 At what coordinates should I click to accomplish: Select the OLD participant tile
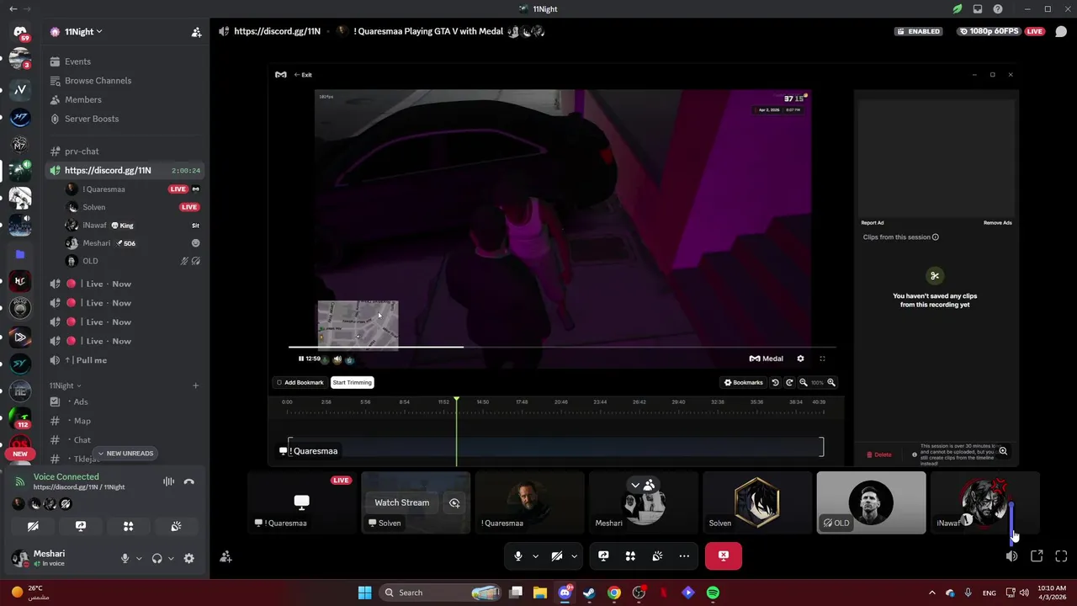coord(871,502)
